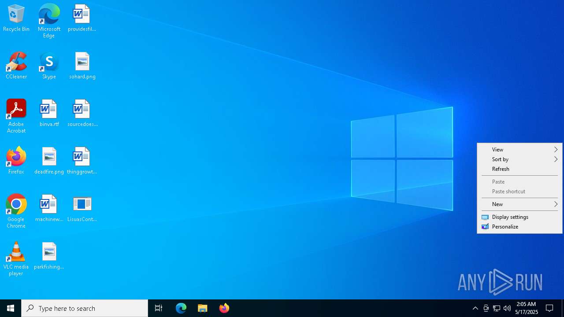Open the Windows Start menu
This screenshot has height=317, width=564.
tap(11, 308)
